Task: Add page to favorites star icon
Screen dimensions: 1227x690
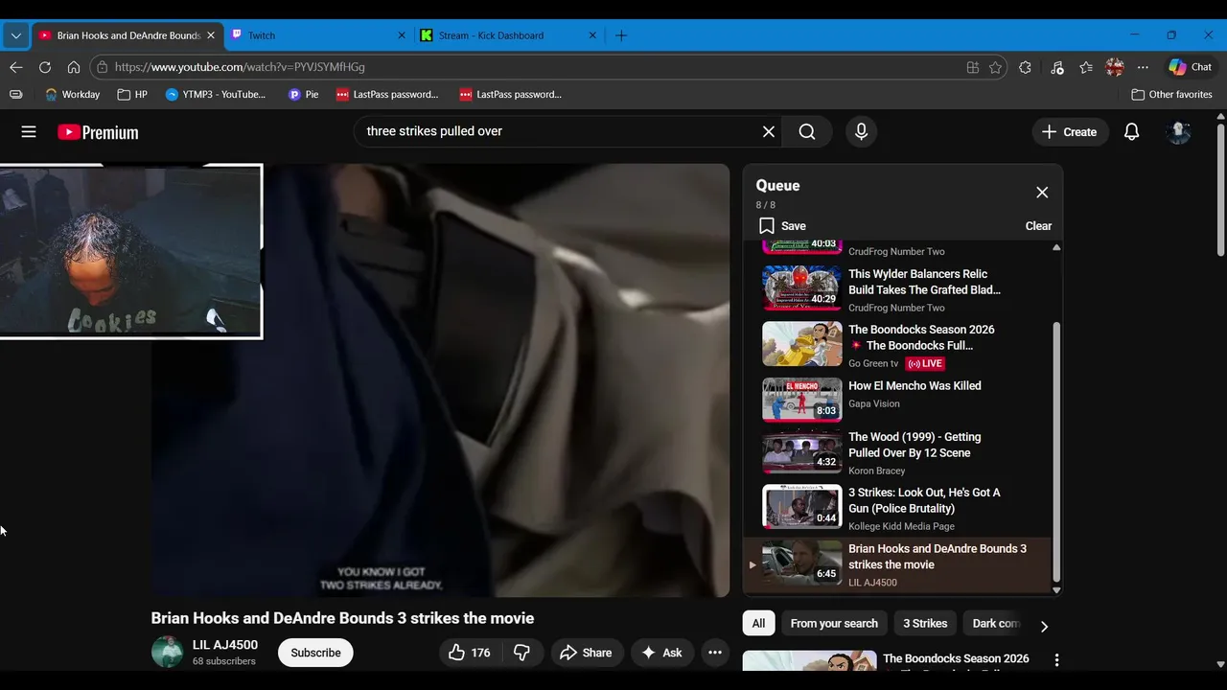Action: coord(996,67)
